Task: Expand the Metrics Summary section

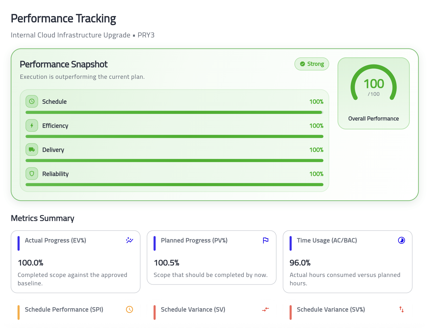Action: tap(43, 218)
